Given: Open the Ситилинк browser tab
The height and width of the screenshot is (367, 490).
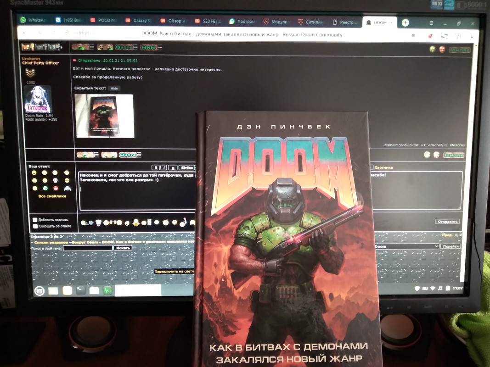Looking at the screenshot, I should (x=311, y=22).
